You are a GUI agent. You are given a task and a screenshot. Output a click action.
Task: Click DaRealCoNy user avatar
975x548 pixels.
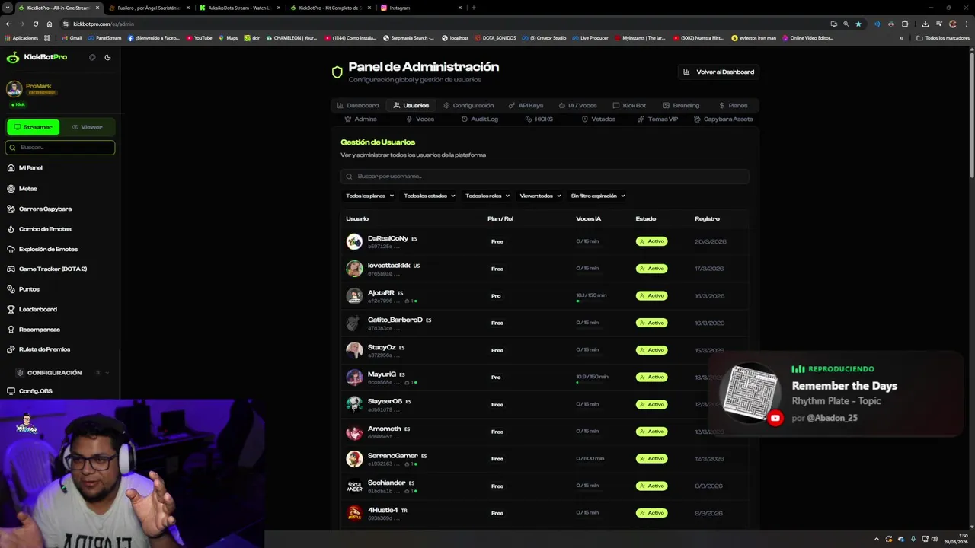354,241
